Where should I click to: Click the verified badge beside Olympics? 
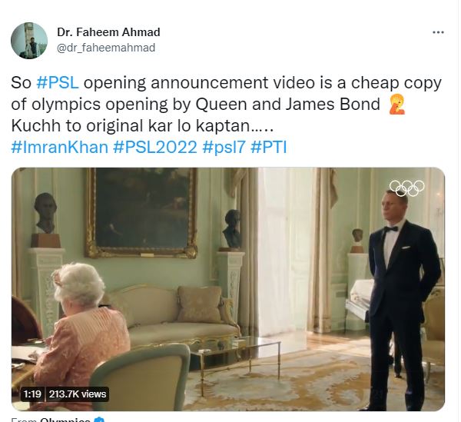click(100, 420)
